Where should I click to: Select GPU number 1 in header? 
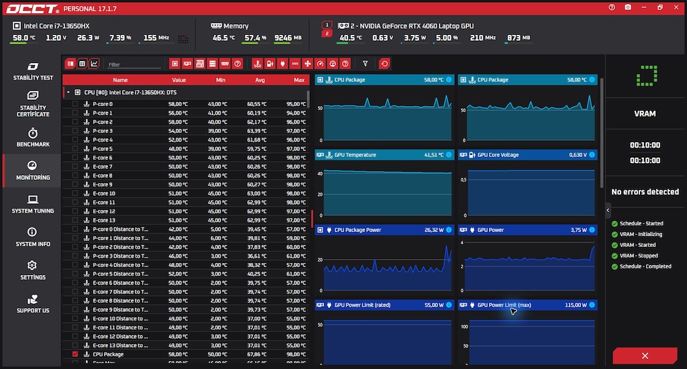point(327,25)
